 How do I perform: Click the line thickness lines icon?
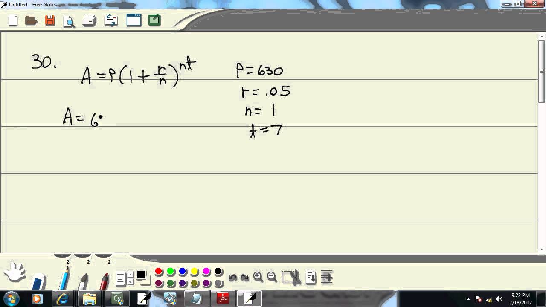tap(120, 279)
